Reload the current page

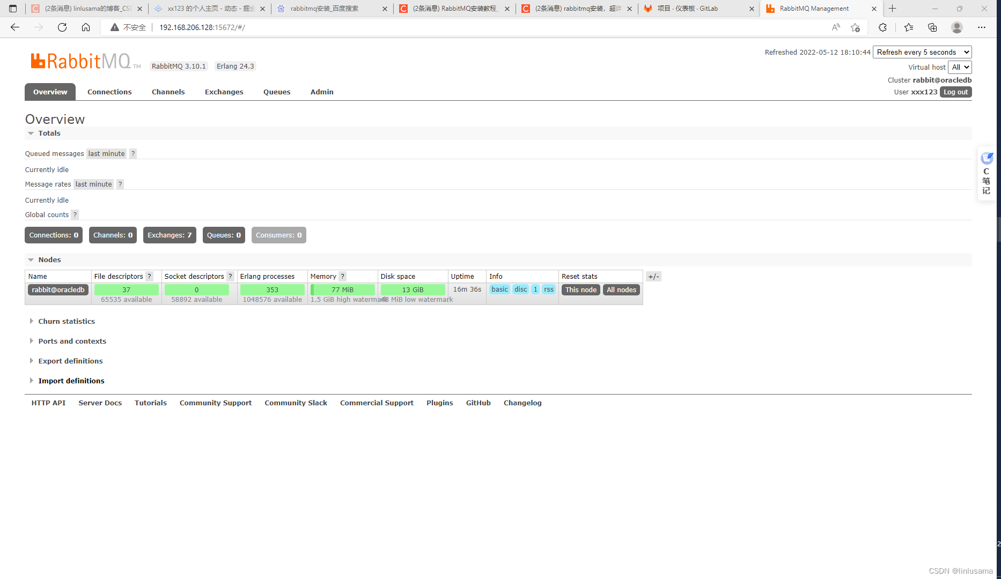[62, 27]
